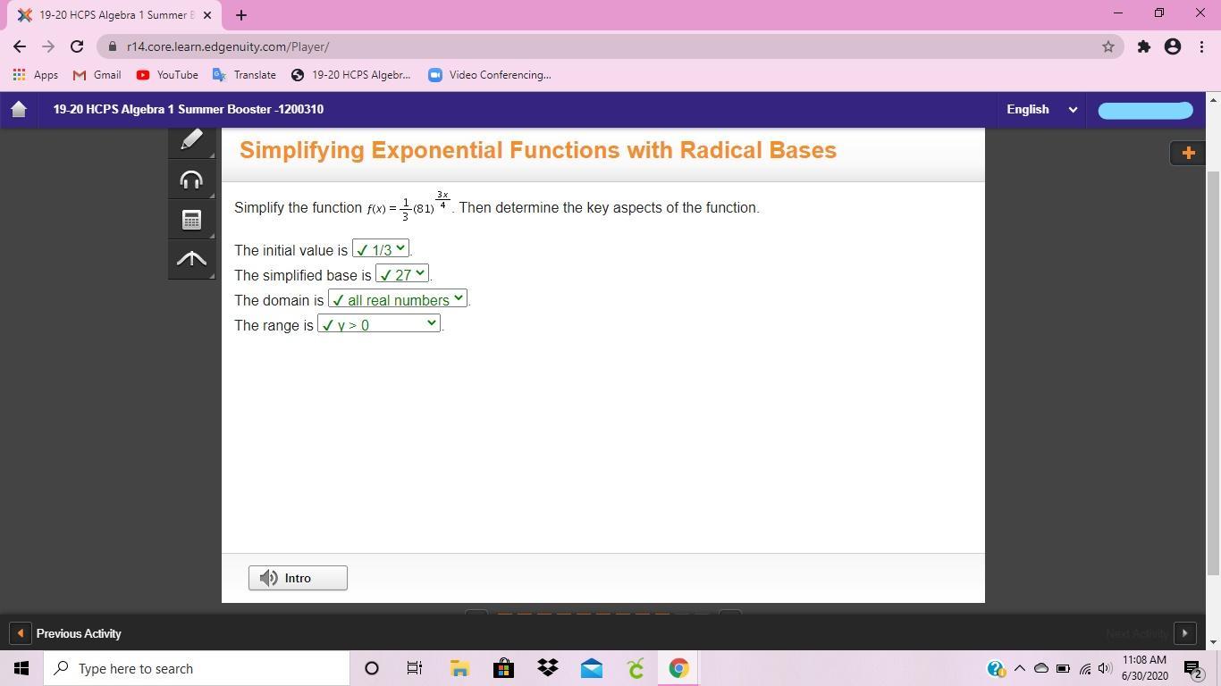Go to the course home icon
The width and height of the screenshot is (1221, 686).
point(19,109)
